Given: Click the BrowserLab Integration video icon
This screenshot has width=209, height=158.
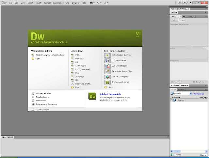Looking at the screenshot, I should coord(107,82).
